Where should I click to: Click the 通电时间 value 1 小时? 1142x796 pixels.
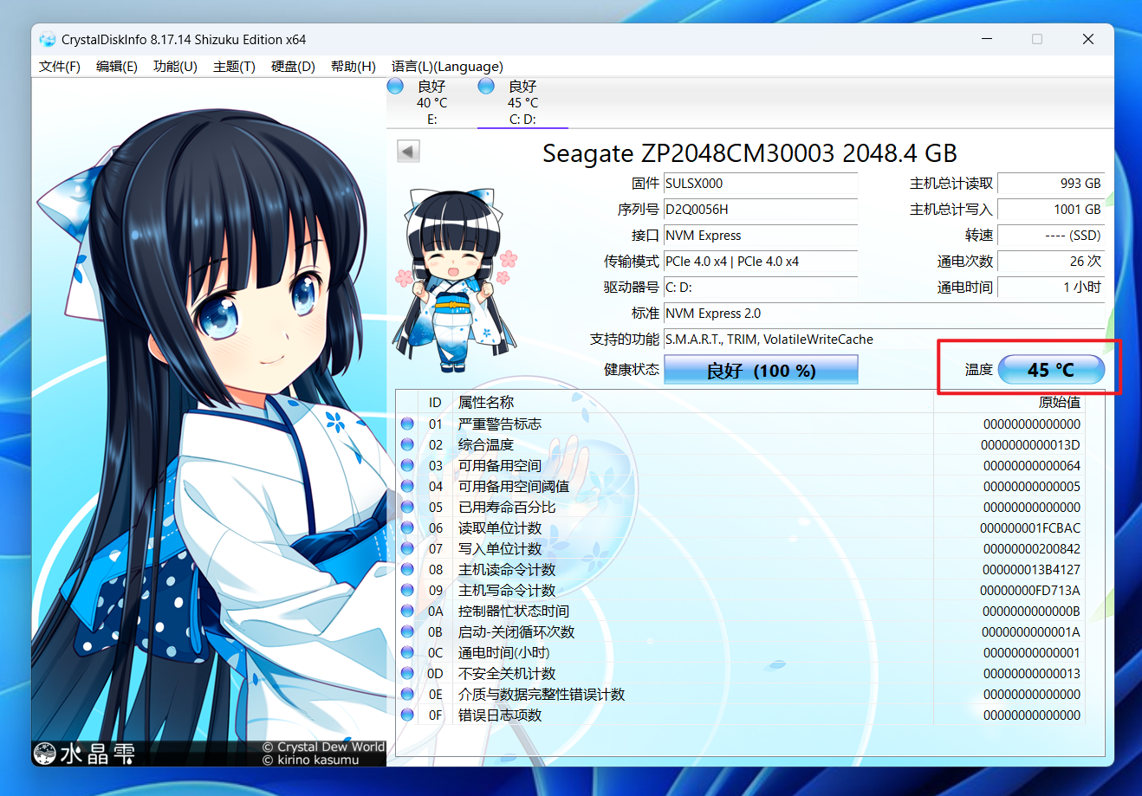tap(1051, 288)
